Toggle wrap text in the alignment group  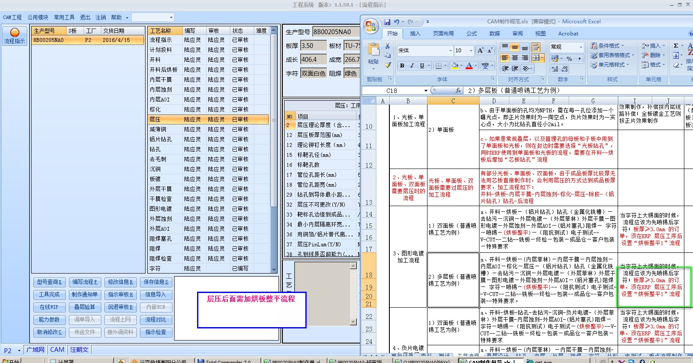(x=535, y=47)
